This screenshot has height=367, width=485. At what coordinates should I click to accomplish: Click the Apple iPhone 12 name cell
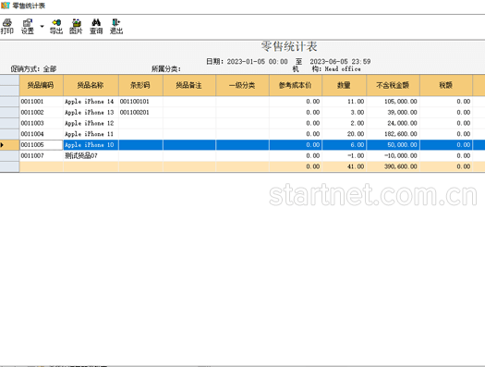[91, 123]
